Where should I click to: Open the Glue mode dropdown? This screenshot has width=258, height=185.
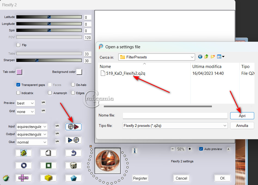click(x=32, y=142)
